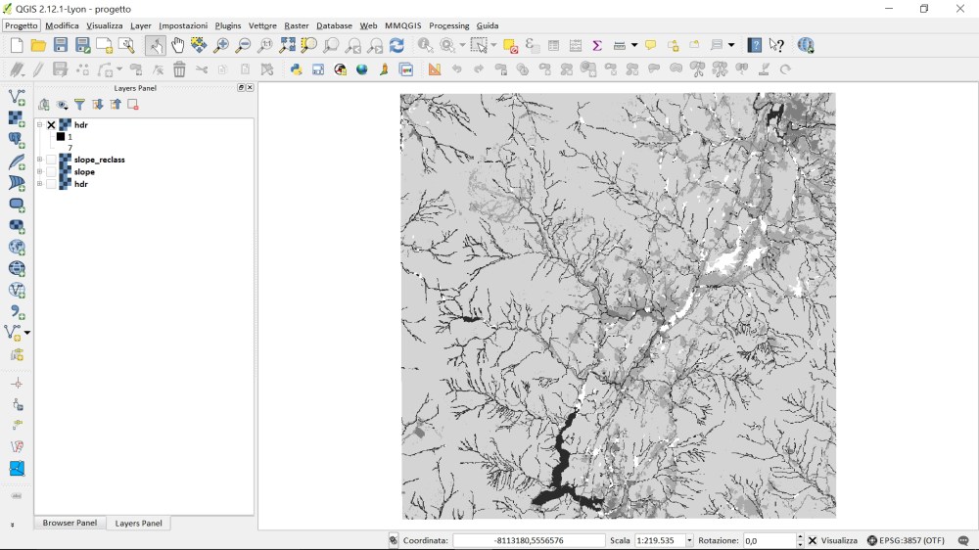Click the Zoom In magnifier tool
Image resolution: width=979 pixels, height=550 pixels.
point(221,45)
